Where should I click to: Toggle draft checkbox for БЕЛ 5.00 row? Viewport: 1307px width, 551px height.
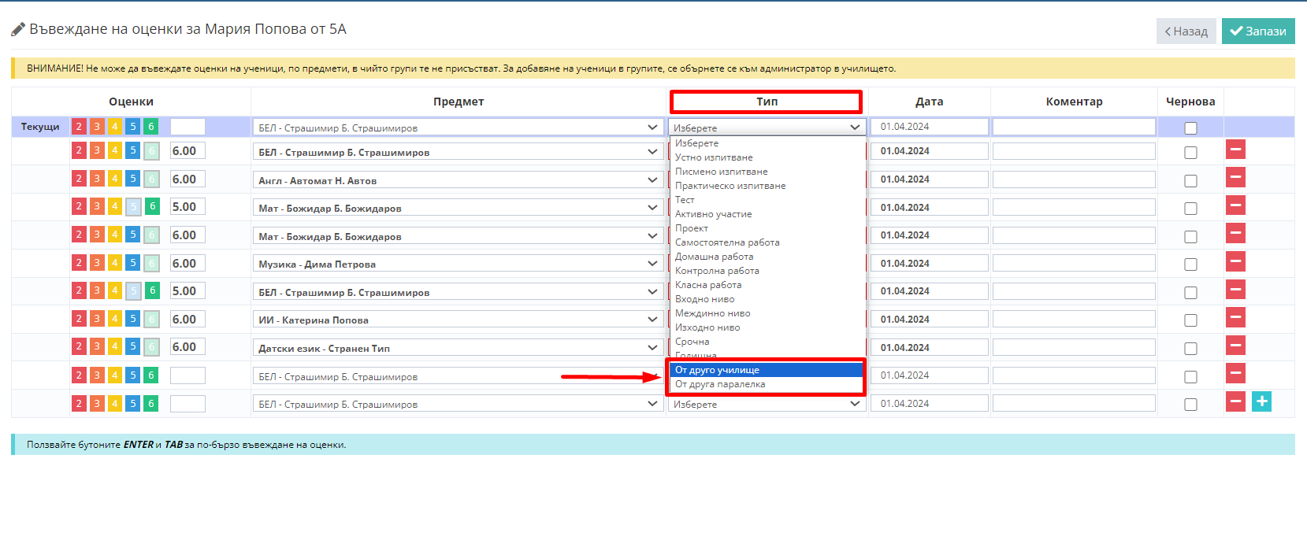pos(1190,293)
